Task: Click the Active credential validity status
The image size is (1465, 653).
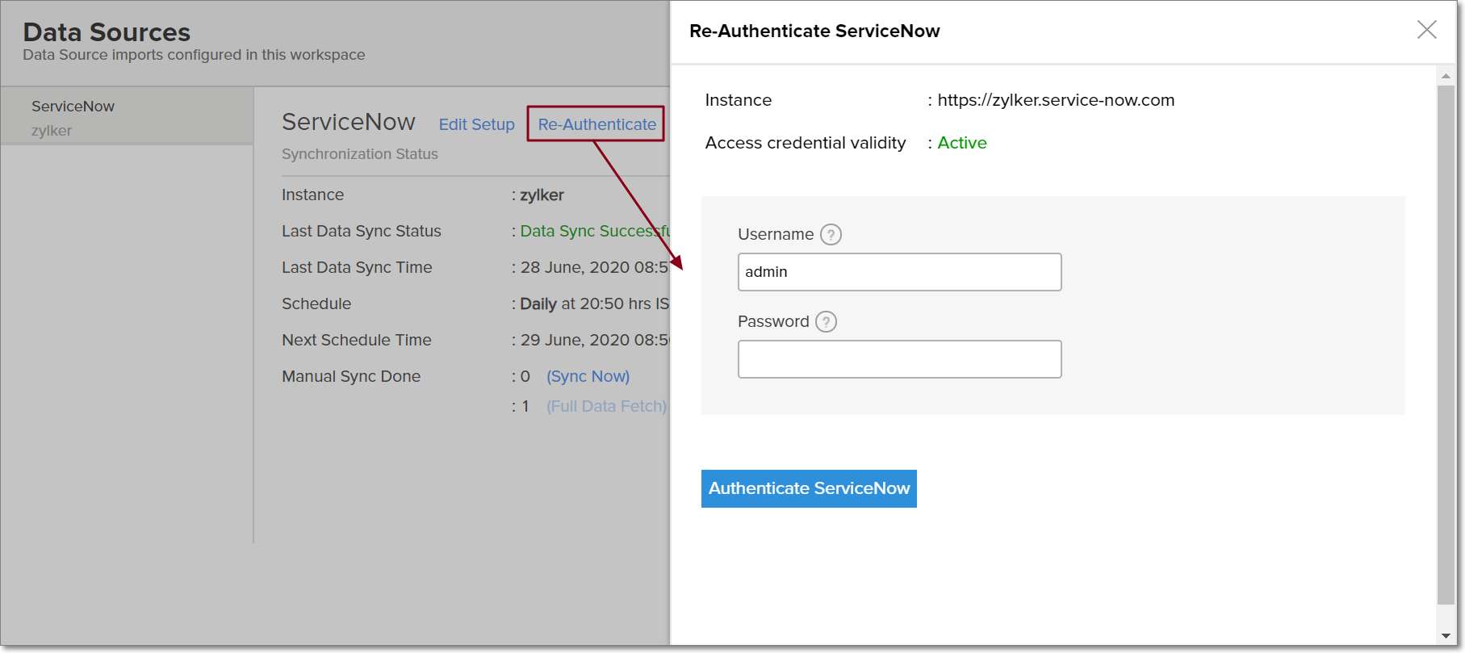Action: (962, 143)
